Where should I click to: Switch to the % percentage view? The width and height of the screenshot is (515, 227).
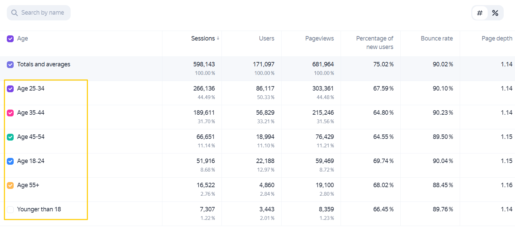click(x=495, y=13)
